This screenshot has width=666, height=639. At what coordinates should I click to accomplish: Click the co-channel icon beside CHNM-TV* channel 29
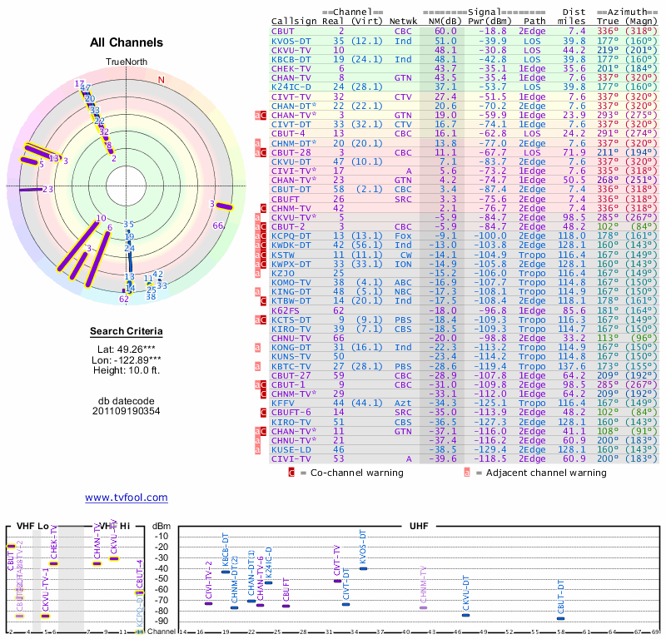263,394
